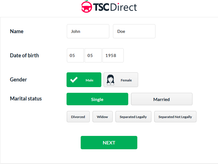Select Separated Not Legally status

click(x=175, y=117)
